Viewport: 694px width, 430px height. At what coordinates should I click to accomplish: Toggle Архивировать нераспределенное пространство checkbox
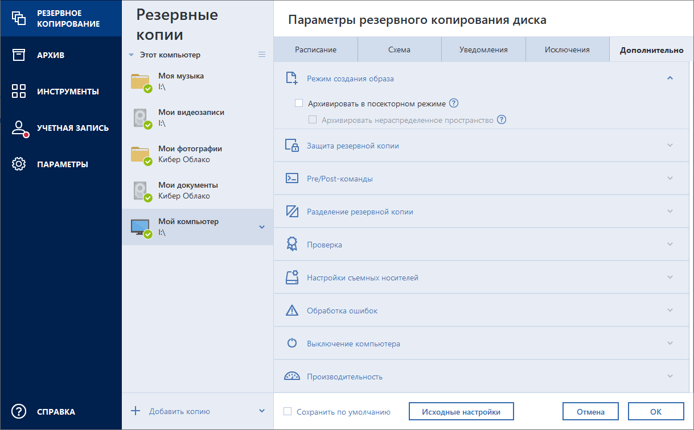(x=313, y=120)
